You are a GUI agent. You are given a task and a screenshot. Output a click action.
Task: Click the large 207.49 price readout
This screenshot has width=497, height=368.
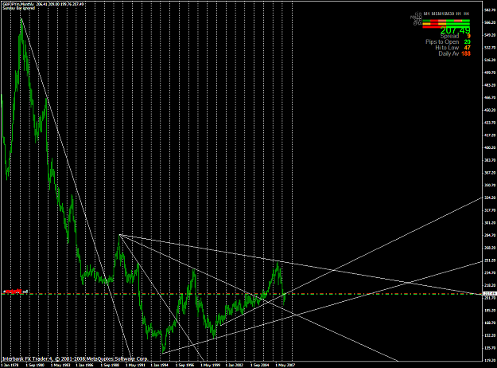click(455, 30)
